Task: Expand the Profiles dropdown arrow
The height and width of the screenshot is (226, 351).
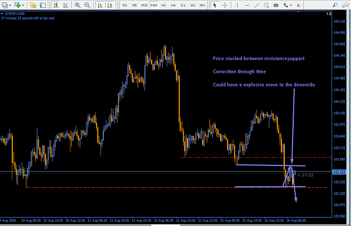Action: [10, 5]
